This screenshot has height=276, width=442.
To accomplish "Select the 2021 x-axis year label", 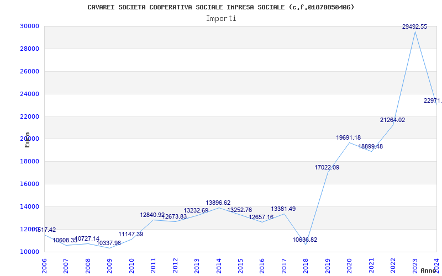I will tap(371, 266).
